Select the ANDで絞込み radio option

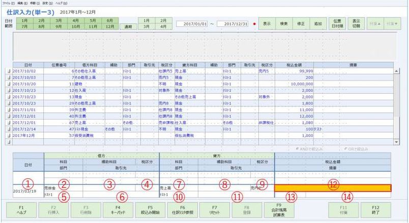click(310, 149)
